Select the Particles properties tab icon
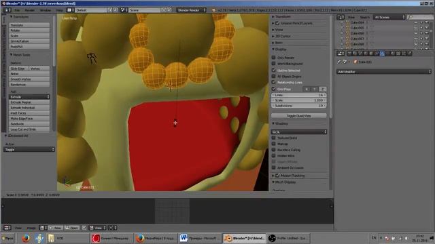The height and width of the screenshot is (244, 435). pyautogui.click(x=404, y=54)
